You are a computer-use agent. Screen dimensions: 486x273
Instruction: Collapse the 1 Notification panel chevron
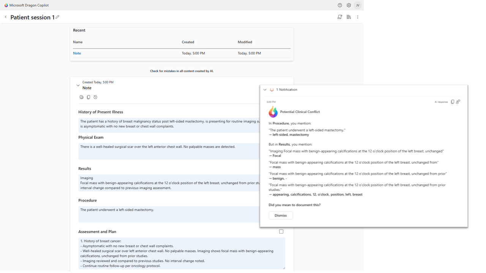click(x=265, y=90)
